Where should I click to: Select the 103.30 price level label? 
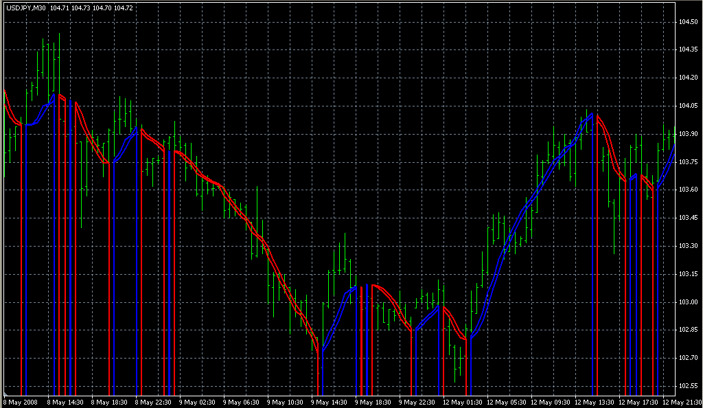point(688,246)
